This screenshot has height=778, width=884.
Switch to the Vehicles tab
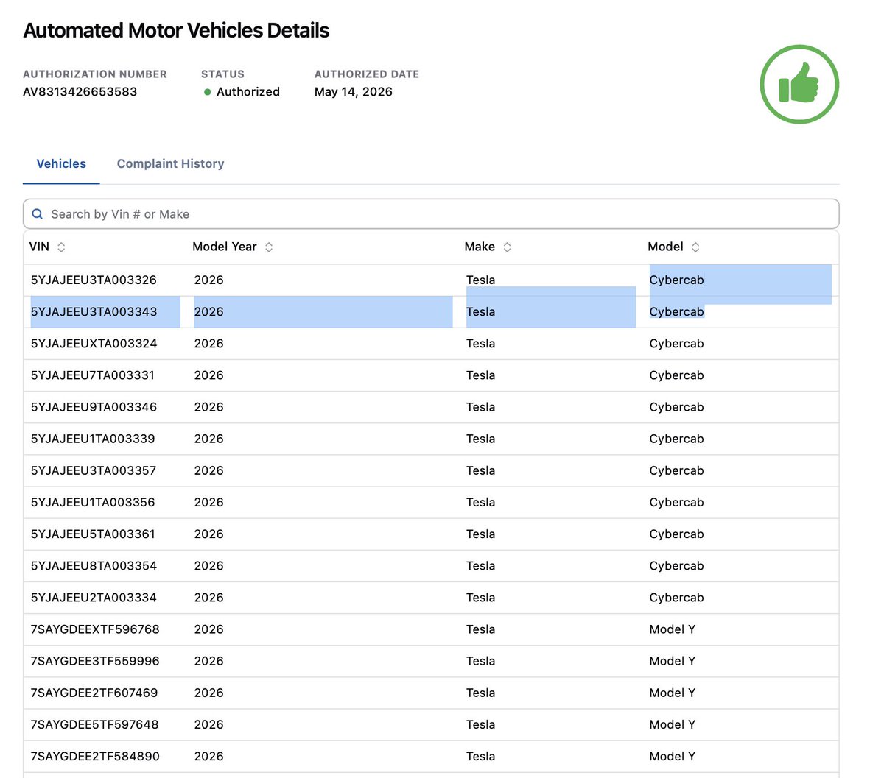[x=61, y=163]
